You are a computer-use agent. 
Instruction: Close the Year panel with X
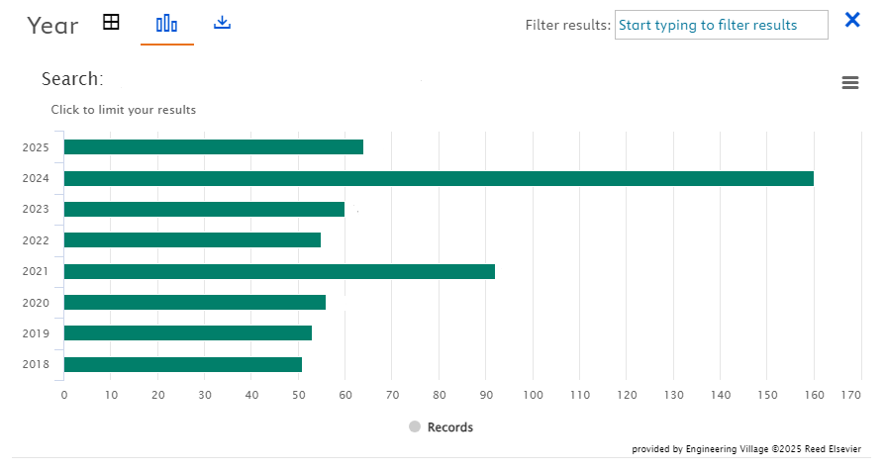(851, 19)
